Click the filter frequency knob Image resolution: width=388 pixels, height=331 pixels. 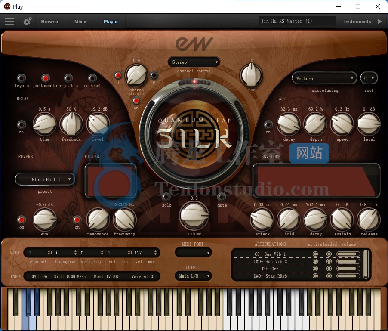124,219
